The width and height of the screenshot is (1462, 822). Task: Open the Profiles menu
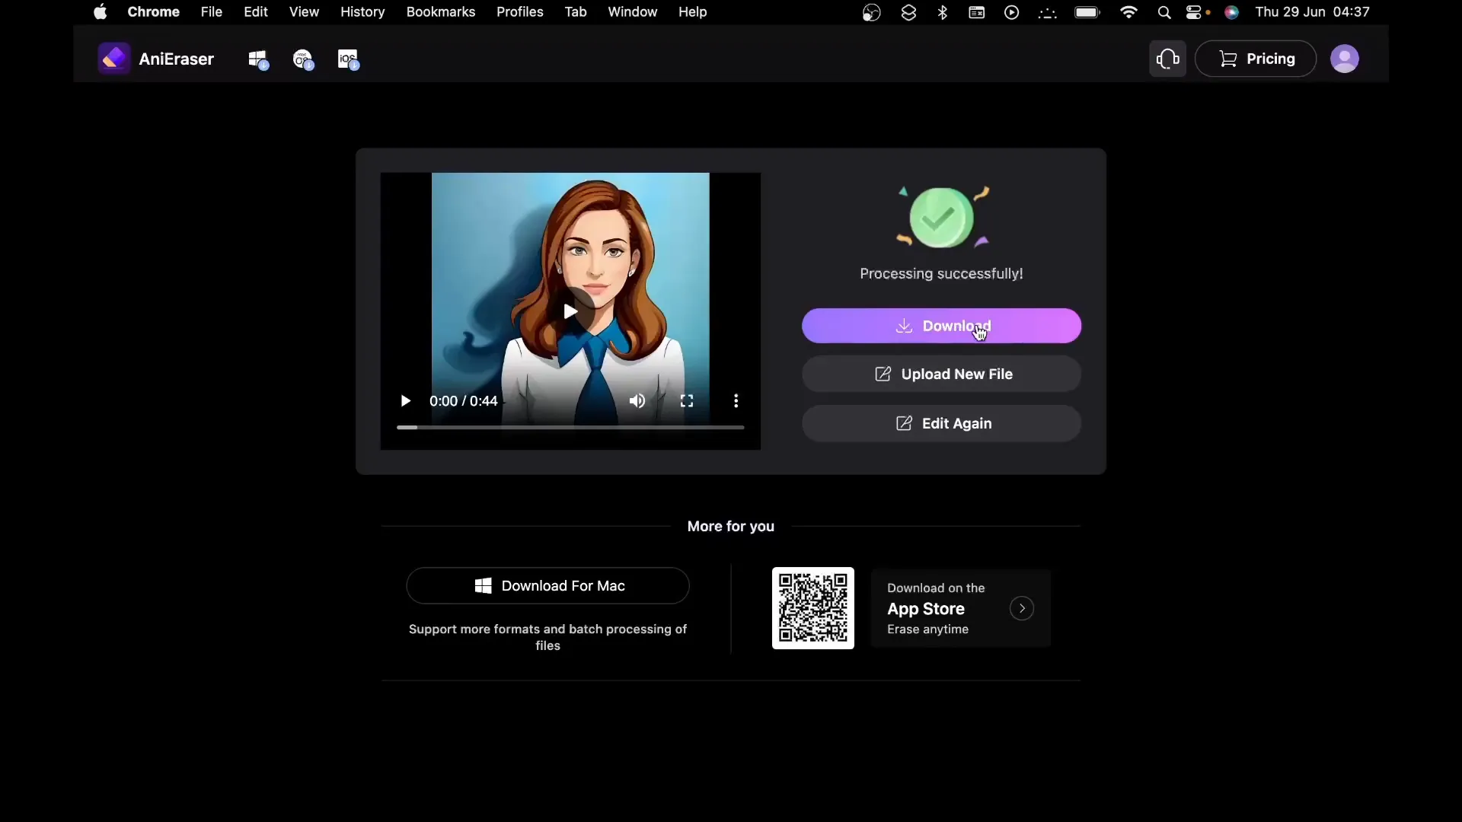(519, 12)
